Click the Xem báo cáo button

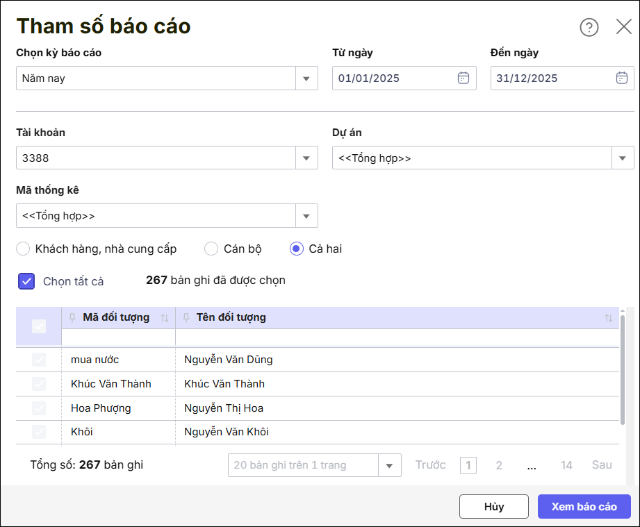[584, 506]
